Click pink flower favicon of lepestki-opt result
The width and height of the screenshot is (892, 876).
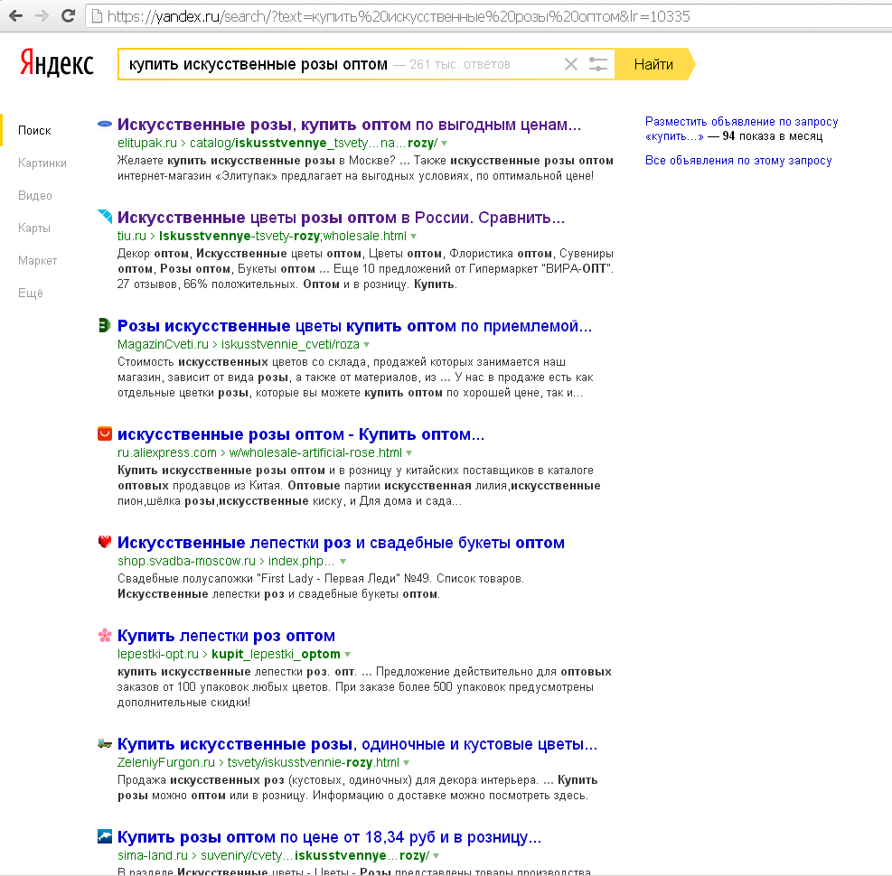(105, 636)
